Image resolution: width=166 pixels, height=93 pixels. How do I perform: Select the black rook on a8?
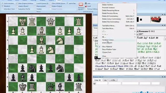(x=79, y=87)
